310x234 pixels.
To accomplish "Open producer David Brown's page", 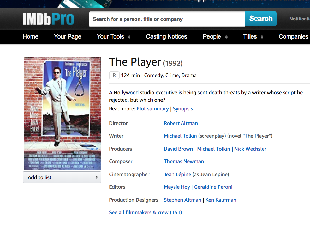I will click(x=178, y=149).
